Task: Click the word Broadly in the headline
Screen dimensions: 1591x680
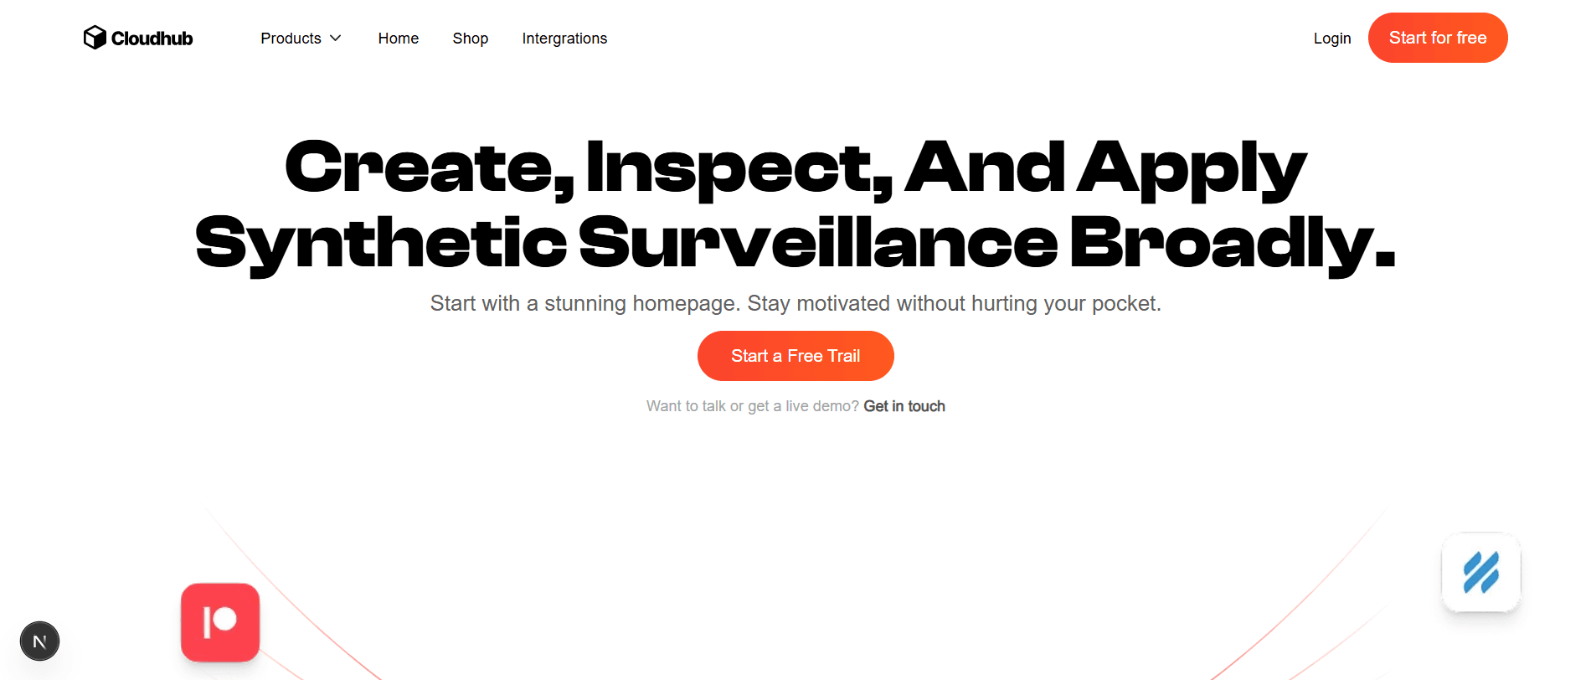Action: tap(1231, 243)
